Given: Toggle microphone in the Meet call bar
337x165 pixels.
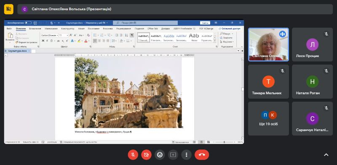Looking at the screenshot, I should click(x=133, y=155).
